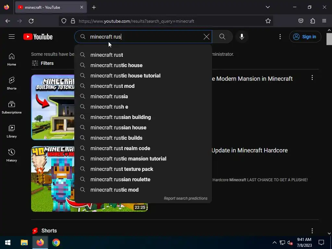This screenshot has height=249, width=332.
Task: Open the Windows notification center
Action: coord(321,243)
